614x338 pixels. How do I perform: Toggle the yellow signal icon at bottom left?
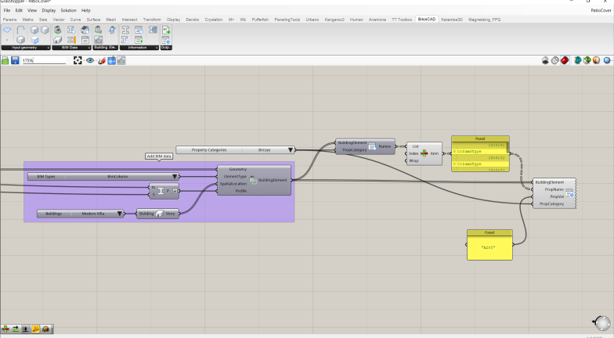[36, 329]
